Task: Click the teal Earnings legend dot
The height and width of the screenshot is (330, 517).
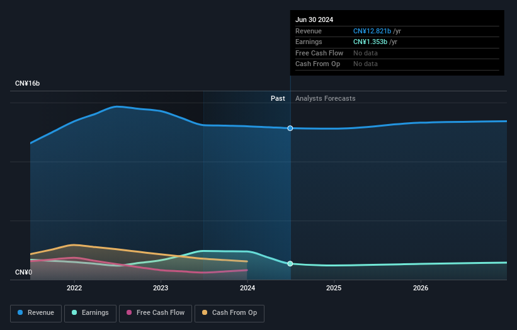Action: click(74, 312)
